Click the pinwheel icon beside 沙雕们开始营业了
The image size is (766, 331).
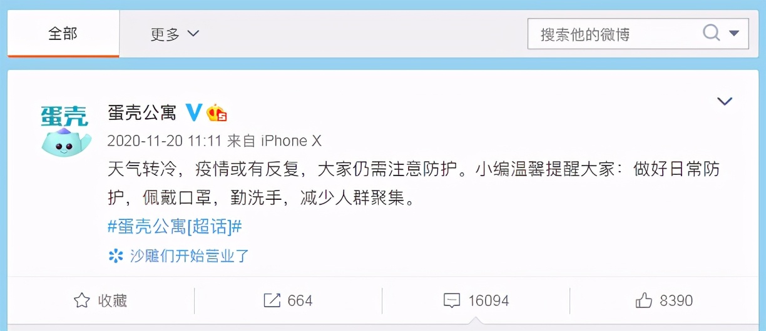coord(116,255)
